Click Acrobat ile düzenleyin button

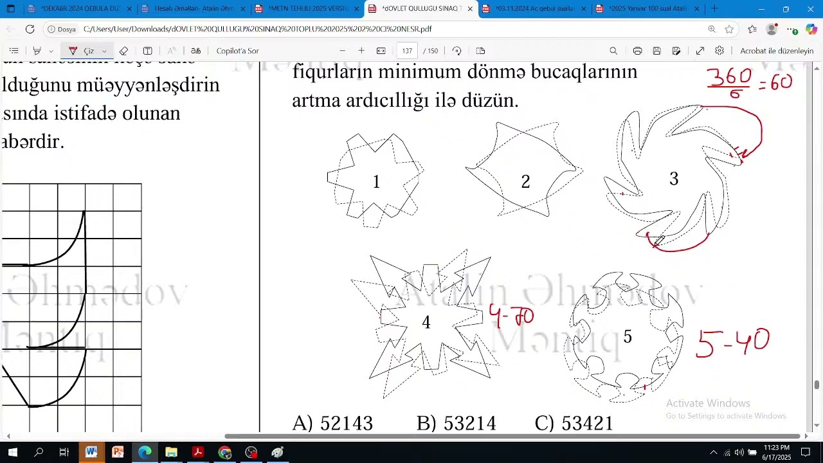coord(777,51)
